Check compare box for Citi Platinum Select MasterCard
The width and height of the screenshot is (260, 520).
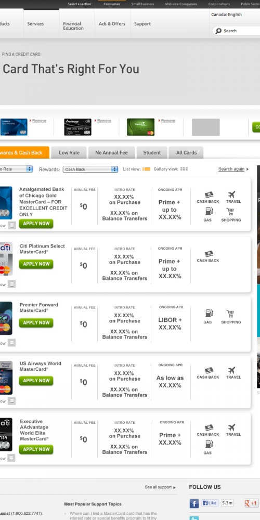[11, 284]
